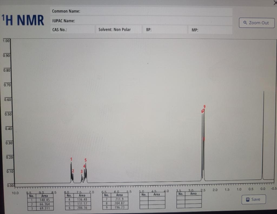Click the Zoom Out button
The height and width of the screenshot is (214, 277).
click(256, 23)
